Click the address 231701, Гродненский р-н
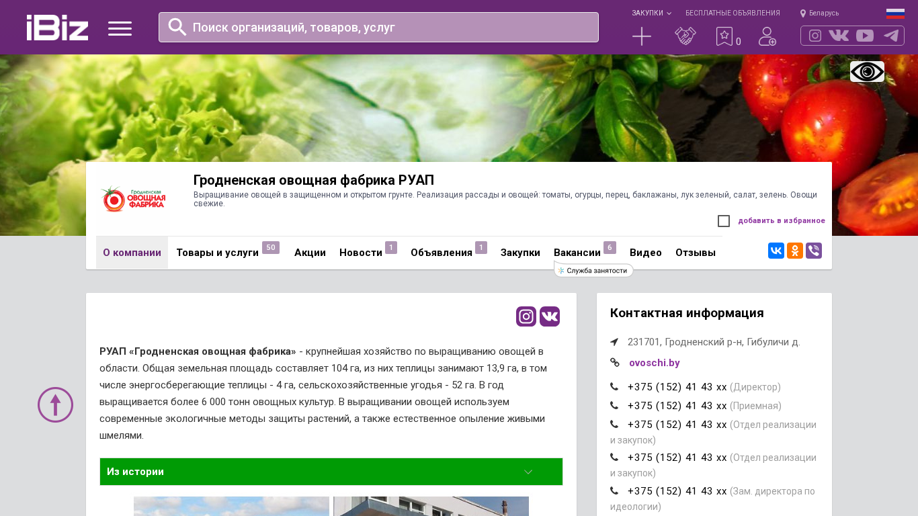 [714, 342]
